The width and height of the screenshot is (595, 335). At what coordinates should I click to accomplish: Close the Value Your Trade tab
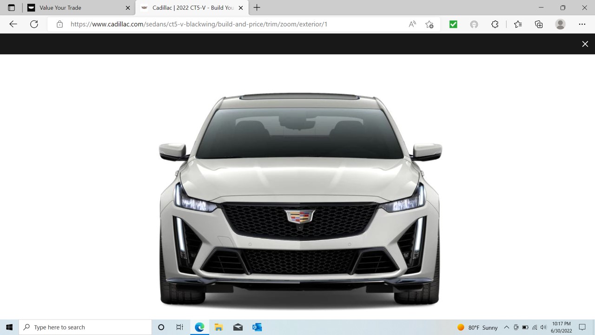(x=128, y=8)
